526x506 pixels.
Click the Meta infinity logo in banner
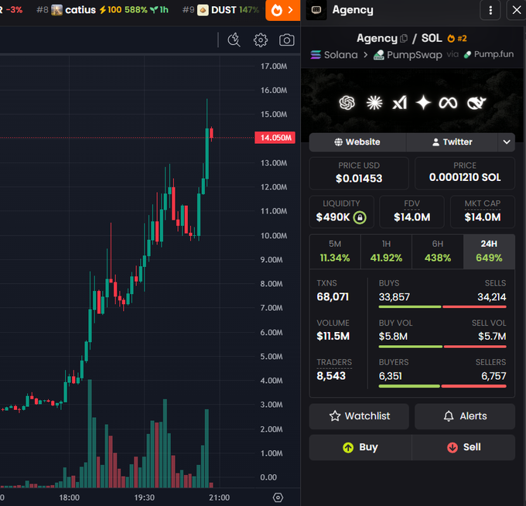(x=448, y=103)
